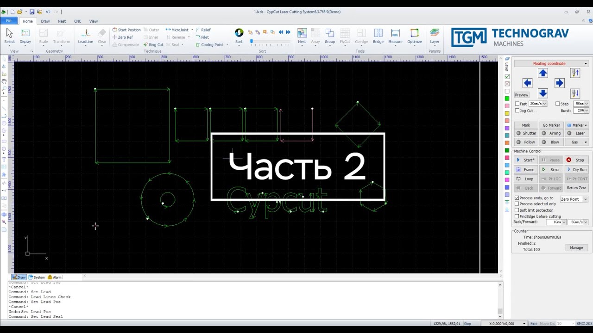Open a file from quick access toolbar

pyautogui.click(x=20, y=12)
